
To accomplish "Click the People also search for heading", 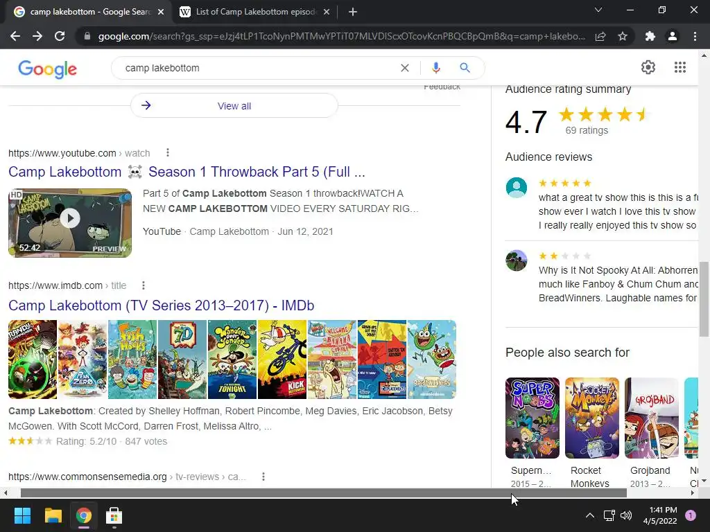I will pos(567,353).
